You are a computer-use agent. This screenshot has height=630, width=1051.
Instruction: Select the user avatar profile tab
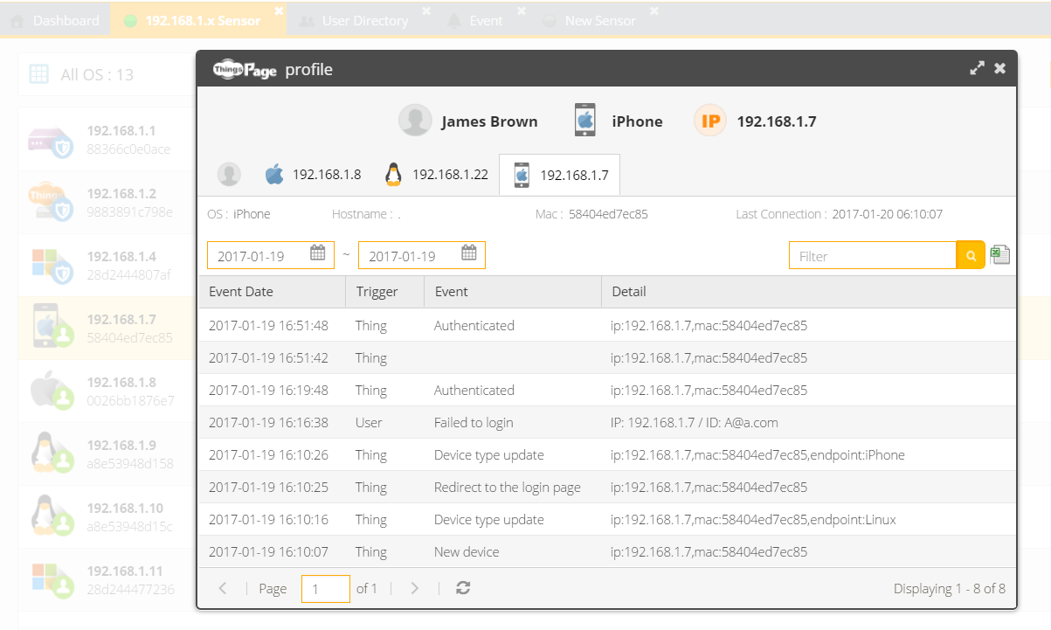tap(229, 175)
